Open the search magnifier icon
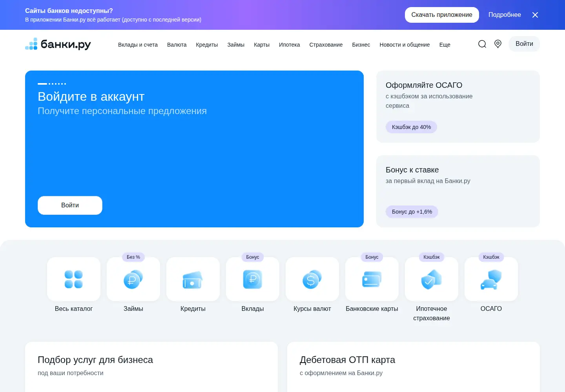This screenshot has width=565, height=392. click(482, 44)
